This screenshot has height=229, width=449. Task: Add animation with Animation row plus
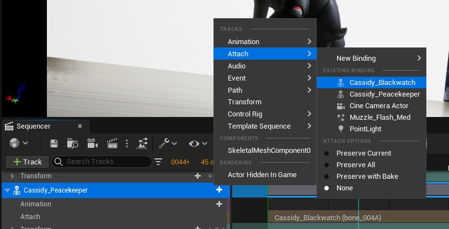tap(220, 204)
